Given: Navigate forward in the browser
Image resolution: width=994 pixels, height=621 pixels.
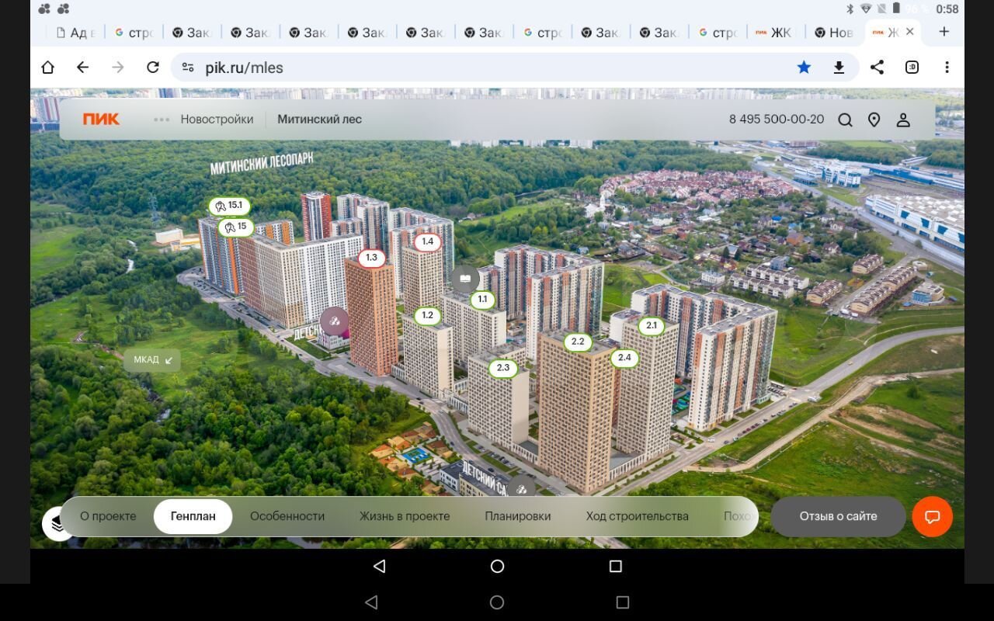Looking at the screenshot, I should [x=118, y=68].
